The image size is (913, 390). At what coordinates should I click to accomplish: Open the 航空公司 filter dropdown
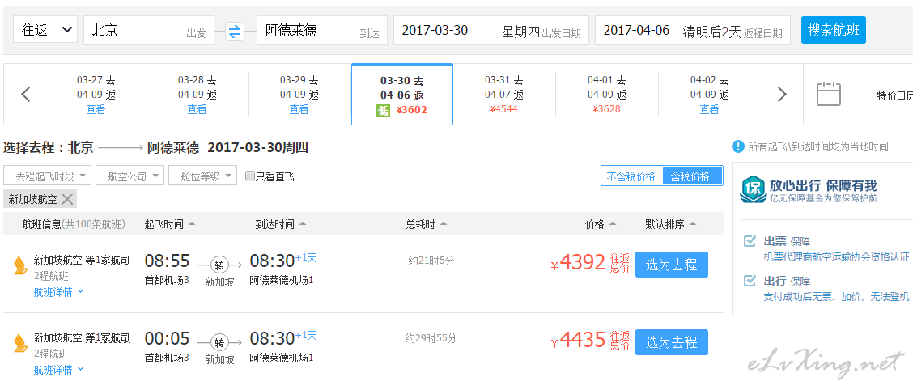[130, 176]
